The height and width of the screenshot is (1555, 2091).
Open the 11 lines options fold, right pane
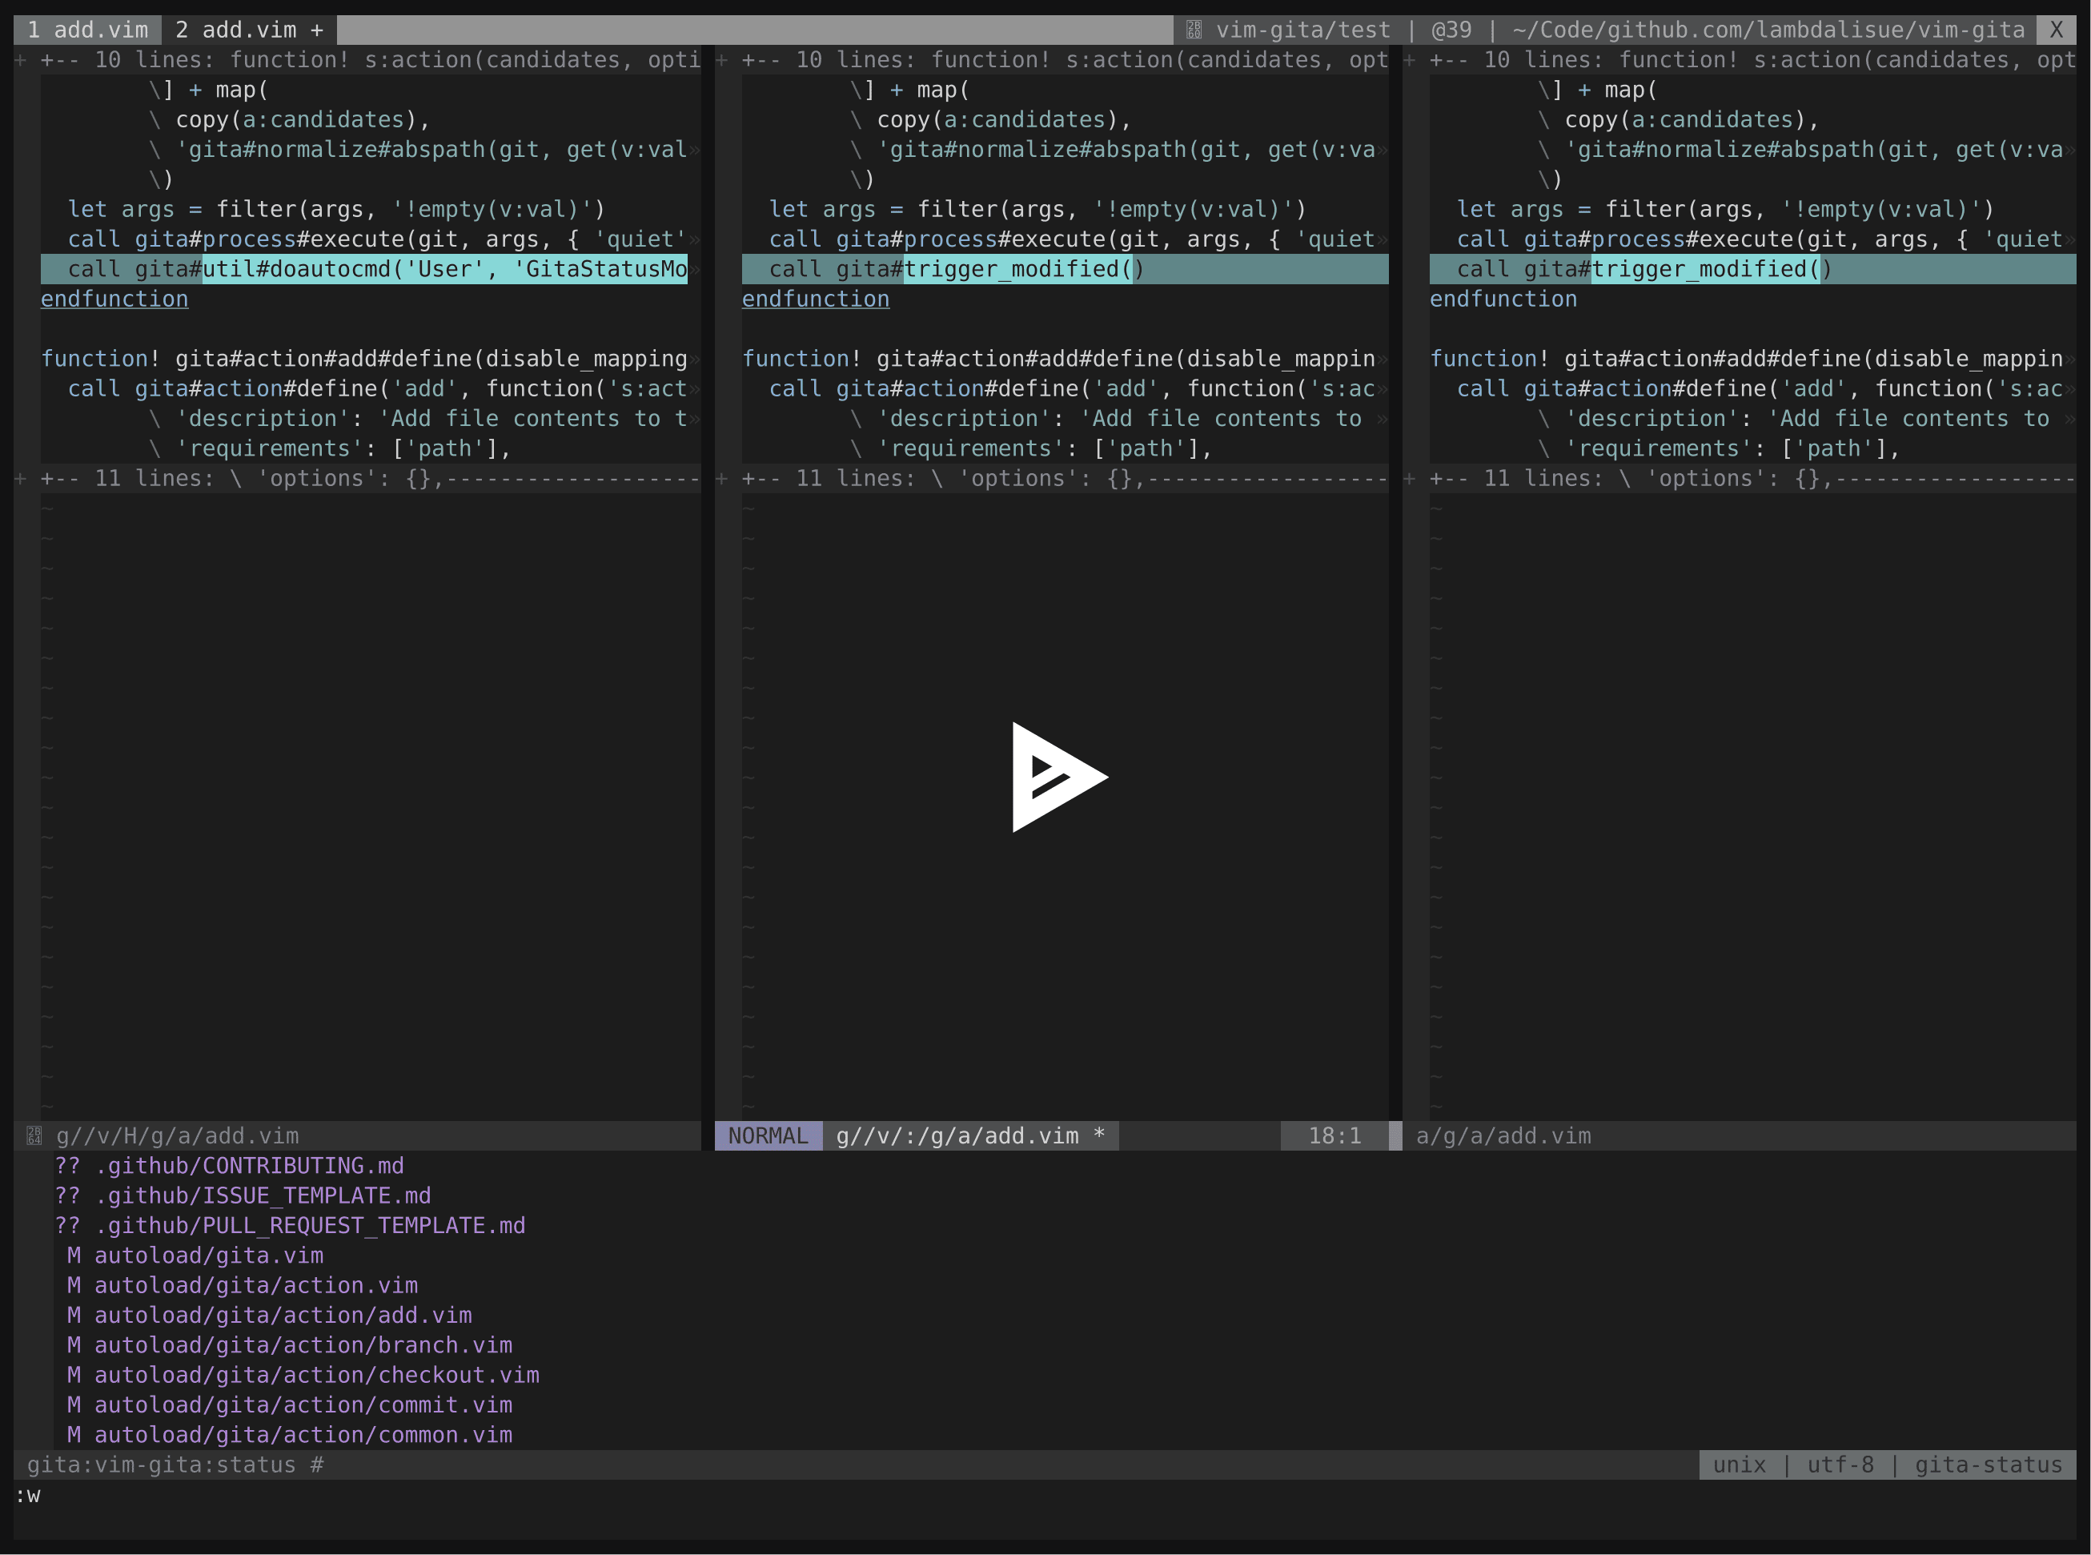(1740, 478)
